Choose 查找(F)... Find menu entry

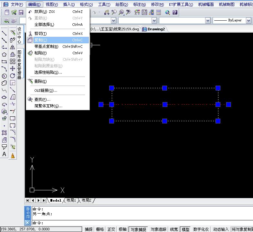(x=58, y=100)
